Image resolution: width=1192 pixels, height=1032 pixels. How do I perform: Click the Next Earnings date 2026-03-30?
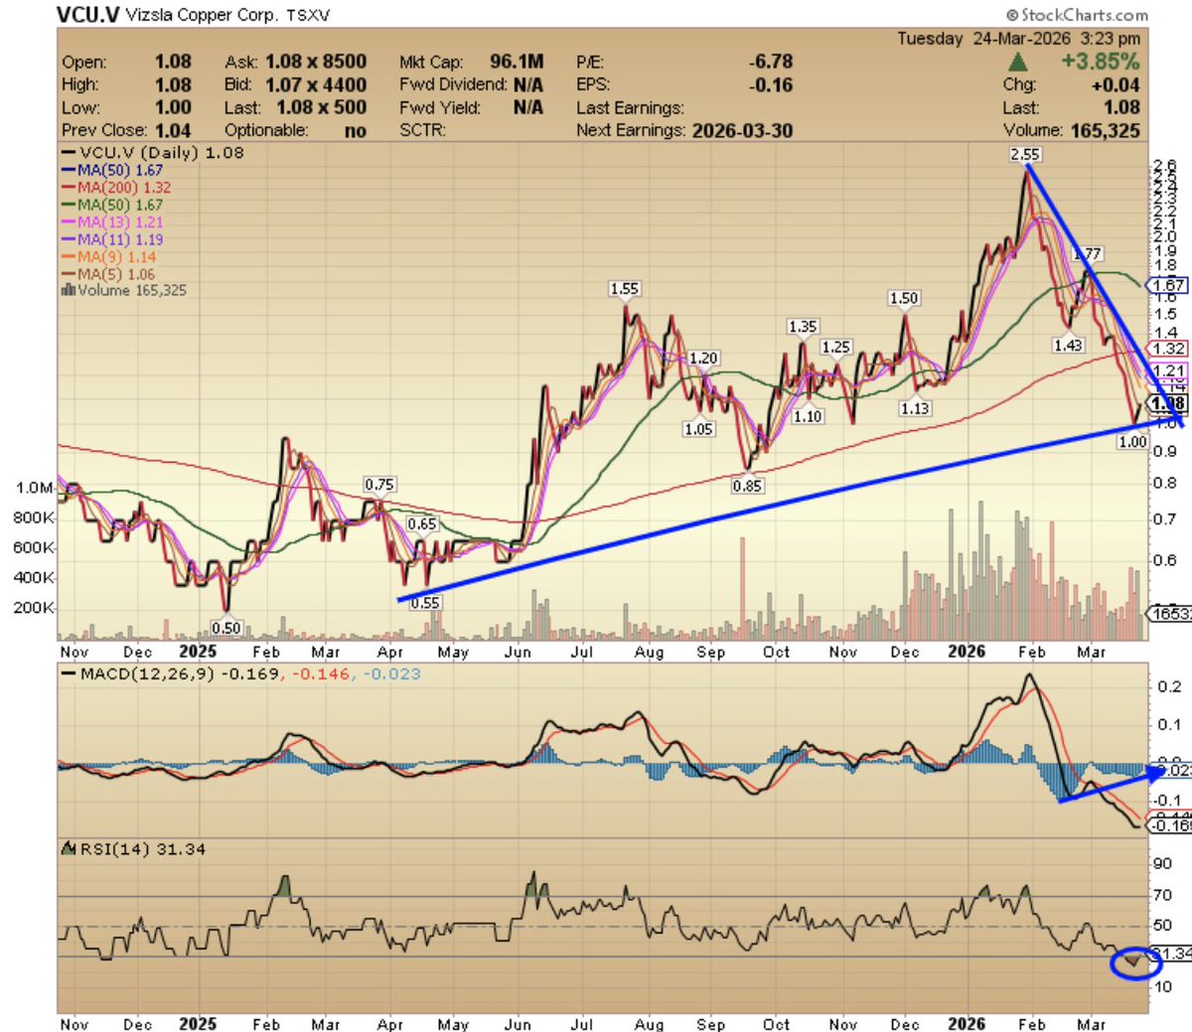[742, 131]
